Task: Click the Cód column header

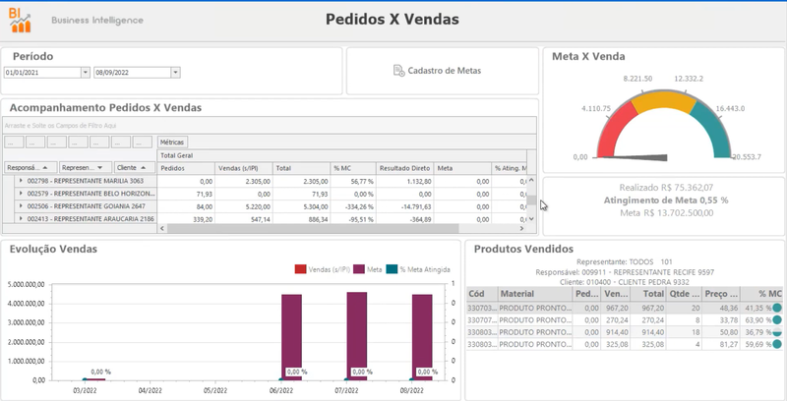Action: [482, 294]
